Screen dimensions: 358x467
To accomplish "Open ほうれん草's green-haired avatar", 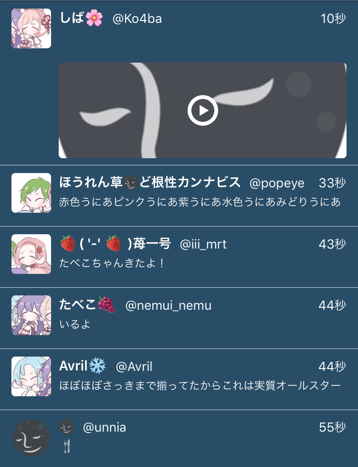I will tap(31, 193).
